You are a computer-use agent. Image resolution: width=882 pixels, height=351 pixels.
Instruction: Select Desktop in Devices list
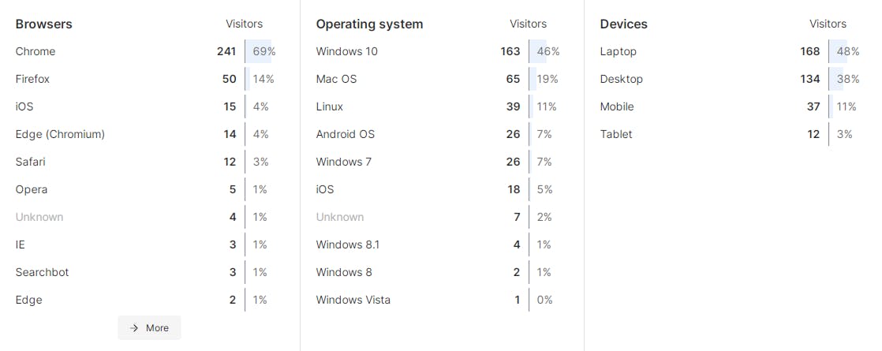point(622,79)
